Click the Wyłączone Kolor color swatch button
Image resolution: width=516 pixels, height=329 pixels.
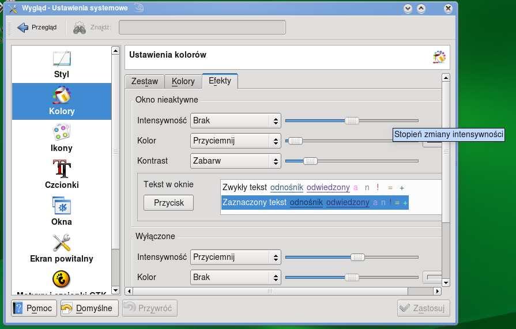tap(432, 277)
